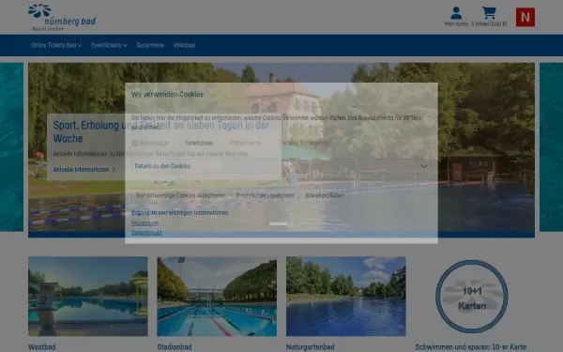Open the Westbad pool thumbnail
The image size is (563, 352).
click(x=88, y=297)
